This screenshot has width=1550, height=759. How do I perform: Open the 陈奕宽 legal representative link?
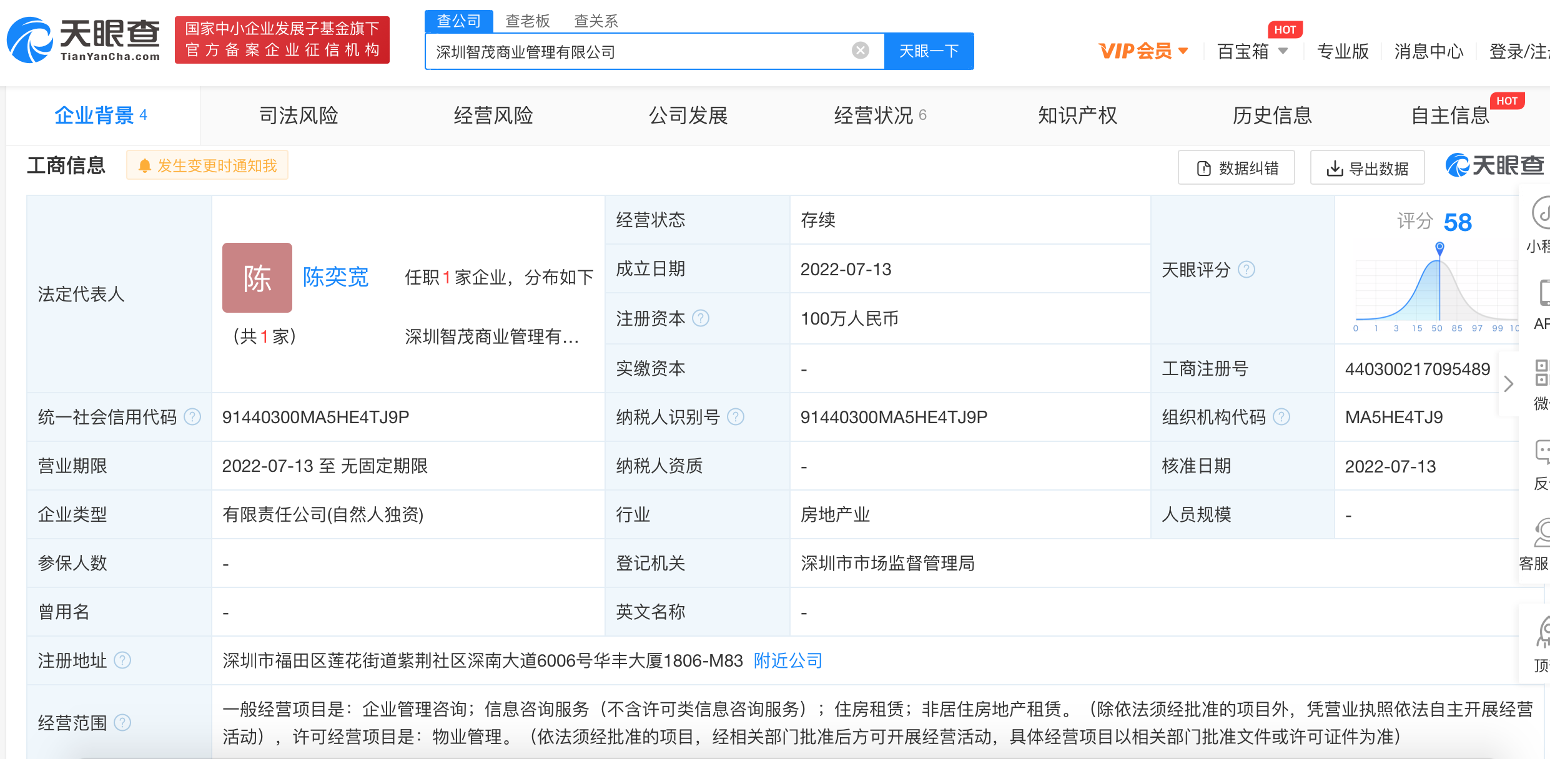(335, 277)
